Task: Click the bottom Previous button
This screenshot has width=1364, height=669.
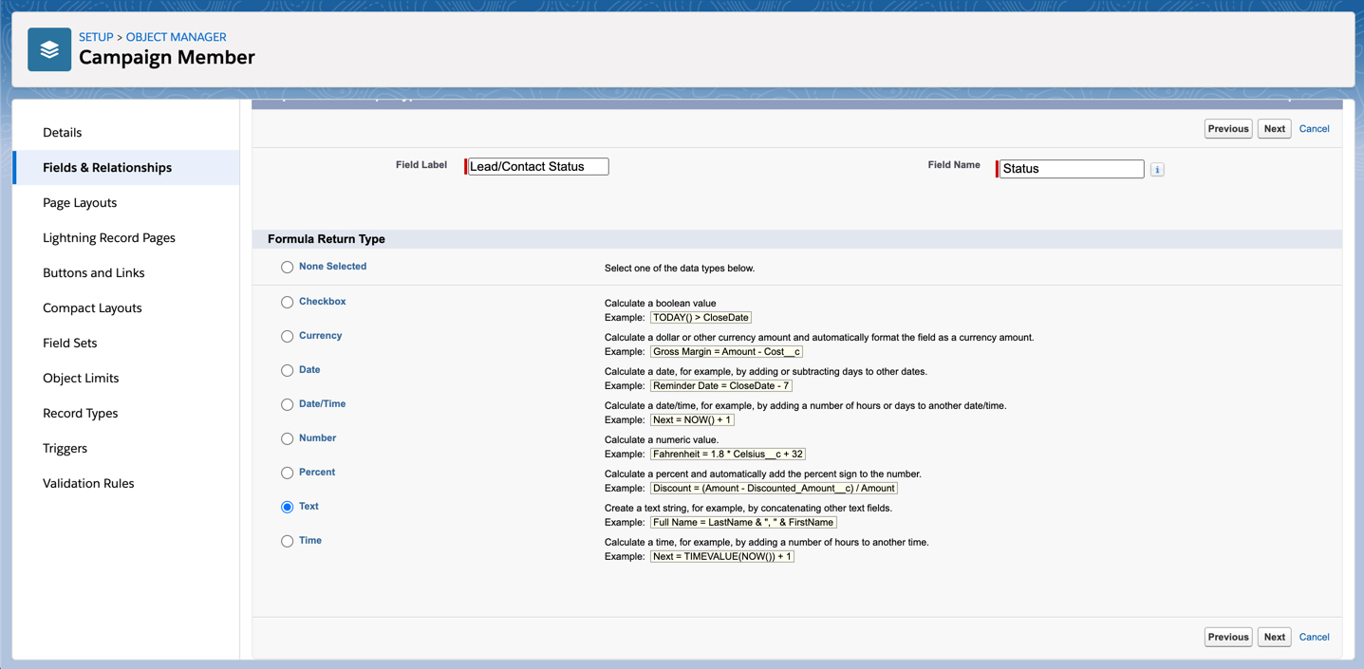Action: tap(1227, 638)
